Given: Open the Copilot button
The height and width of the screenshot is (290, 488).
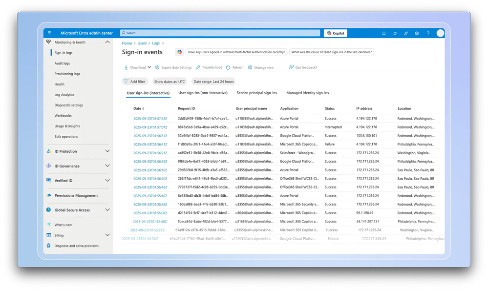Looking at the screenshot, I should (x=336, y=33).
